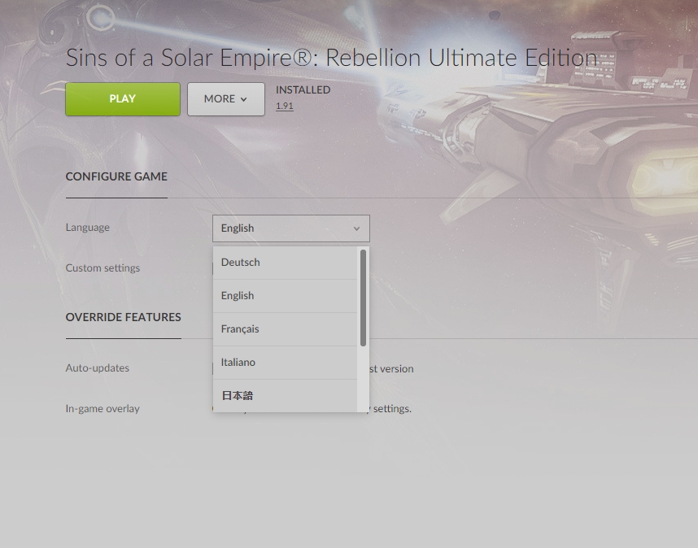Click the INSTALLED status label
This screenshot has width=698, height=548.
303,90
